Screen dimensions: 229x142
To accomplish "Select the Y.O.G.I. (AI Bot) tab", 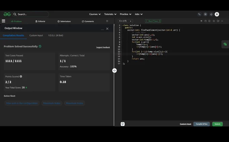I will [56, 35].
